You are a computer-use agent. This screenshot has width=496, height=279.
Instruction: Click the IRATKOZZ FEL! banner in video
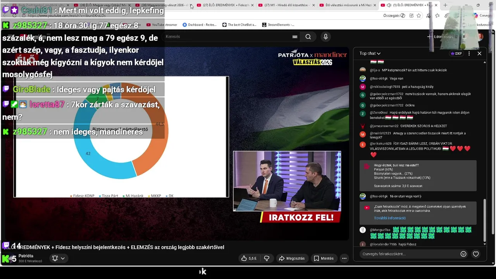coord(301,217)
